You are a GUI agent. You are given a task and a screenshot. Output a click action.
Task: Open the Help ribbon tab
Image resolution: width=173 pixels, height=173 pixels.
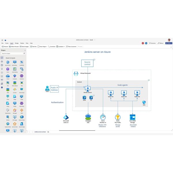31,43
